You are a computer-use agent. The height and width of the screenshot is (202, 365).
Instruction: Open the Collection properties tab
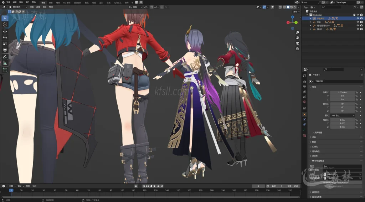click(304, 108)
